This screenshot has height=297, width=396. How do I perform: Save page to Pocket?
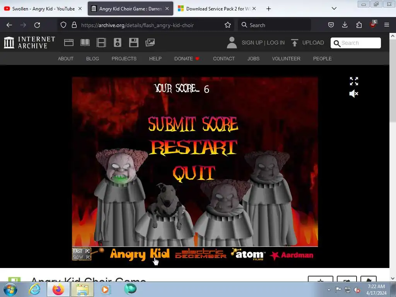pos(331,25)
